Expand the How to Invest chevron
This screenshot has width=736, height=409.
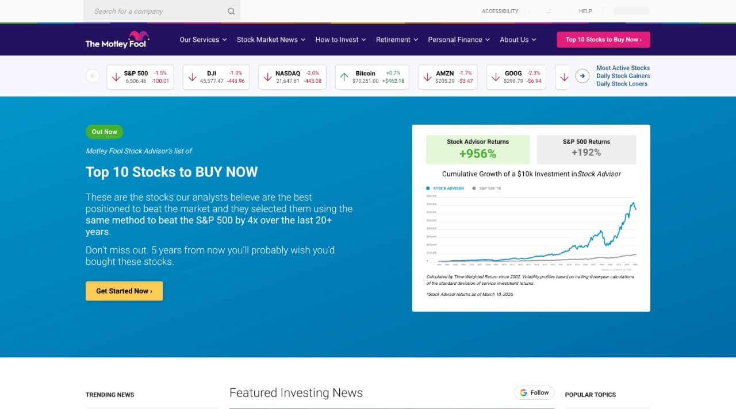point(364,40)
